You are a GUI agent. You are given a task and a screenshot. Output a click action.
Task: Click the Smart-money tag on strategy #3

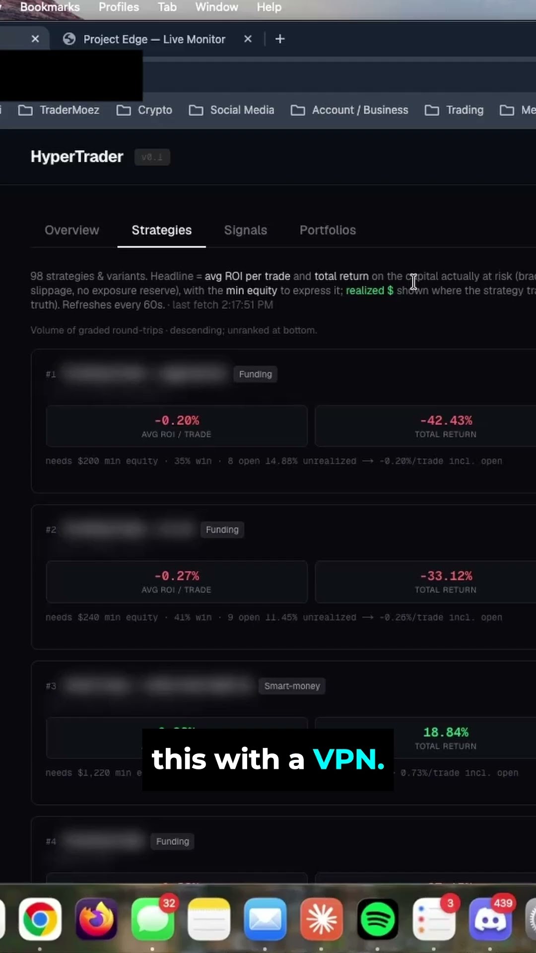point(292,686)
